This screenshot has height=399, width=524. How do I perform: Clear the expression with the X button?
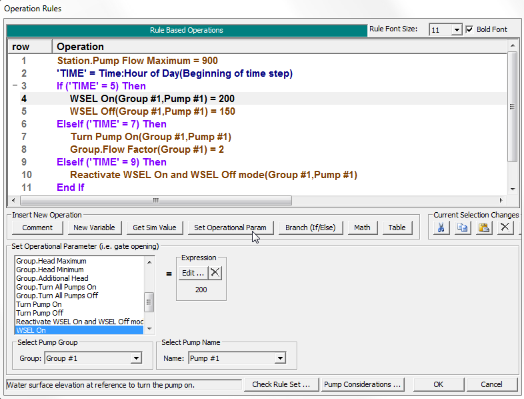215,273
